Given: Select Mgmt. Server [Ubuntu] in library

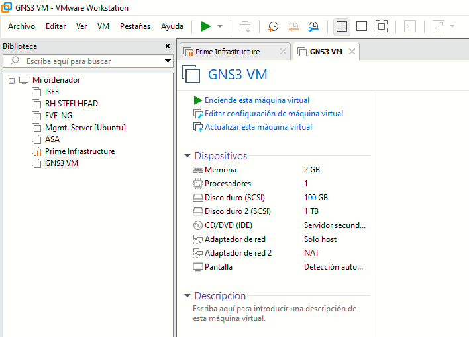Looking at the screenshot, I should [x=85, y=128].
